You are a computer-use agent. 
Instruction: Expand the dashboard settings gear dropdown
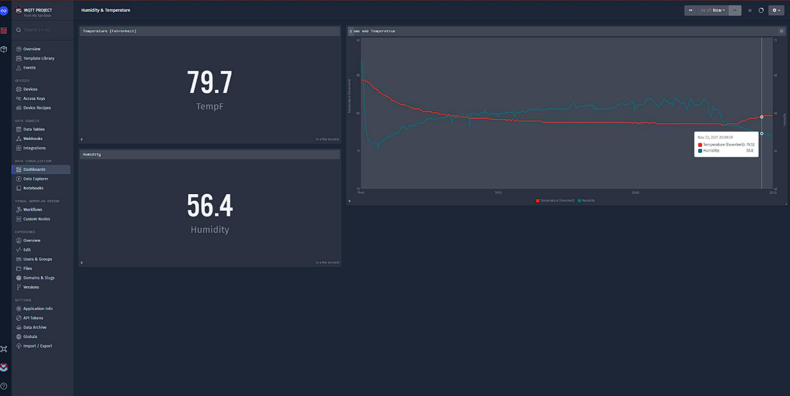(775, 11)
